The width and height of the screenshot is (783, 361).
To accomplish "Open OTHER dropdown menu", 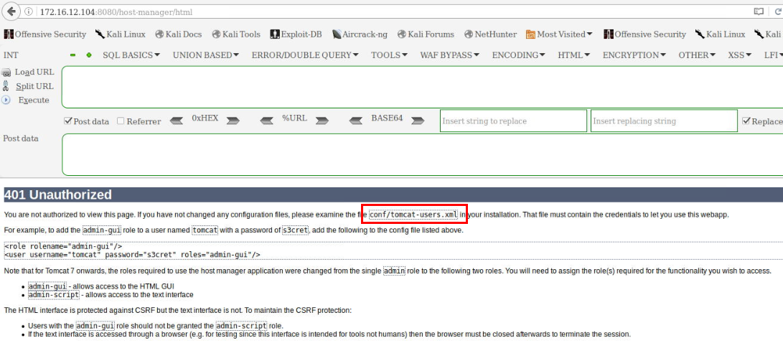I will tap(697, 55).
